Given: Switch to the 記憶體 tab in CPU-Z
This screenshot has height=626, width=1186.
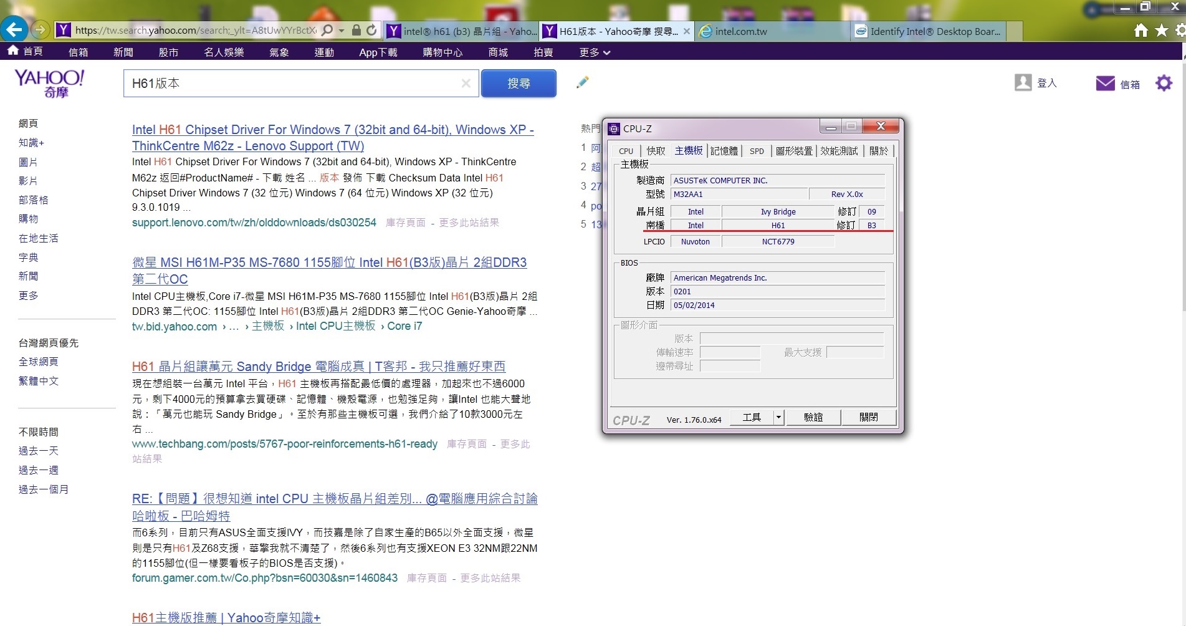Looking at the screenshot, I should point(724,151).
